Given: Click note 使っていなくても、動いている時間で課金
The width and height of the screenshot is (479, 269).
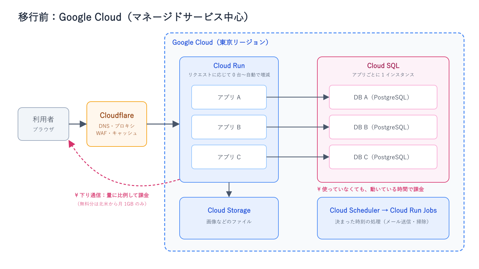Looking at the screenshot, I should (x=371, y=189).
